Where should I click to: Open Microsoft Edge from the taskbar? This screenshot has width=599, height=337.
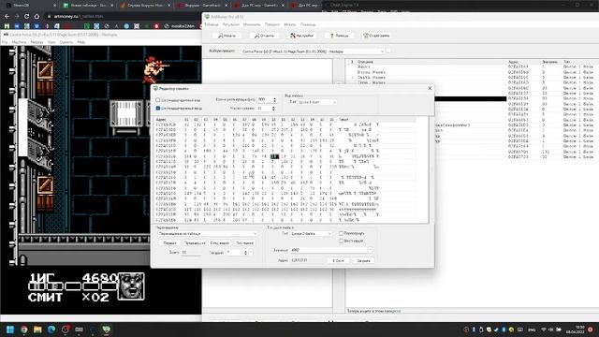(51, 330)
